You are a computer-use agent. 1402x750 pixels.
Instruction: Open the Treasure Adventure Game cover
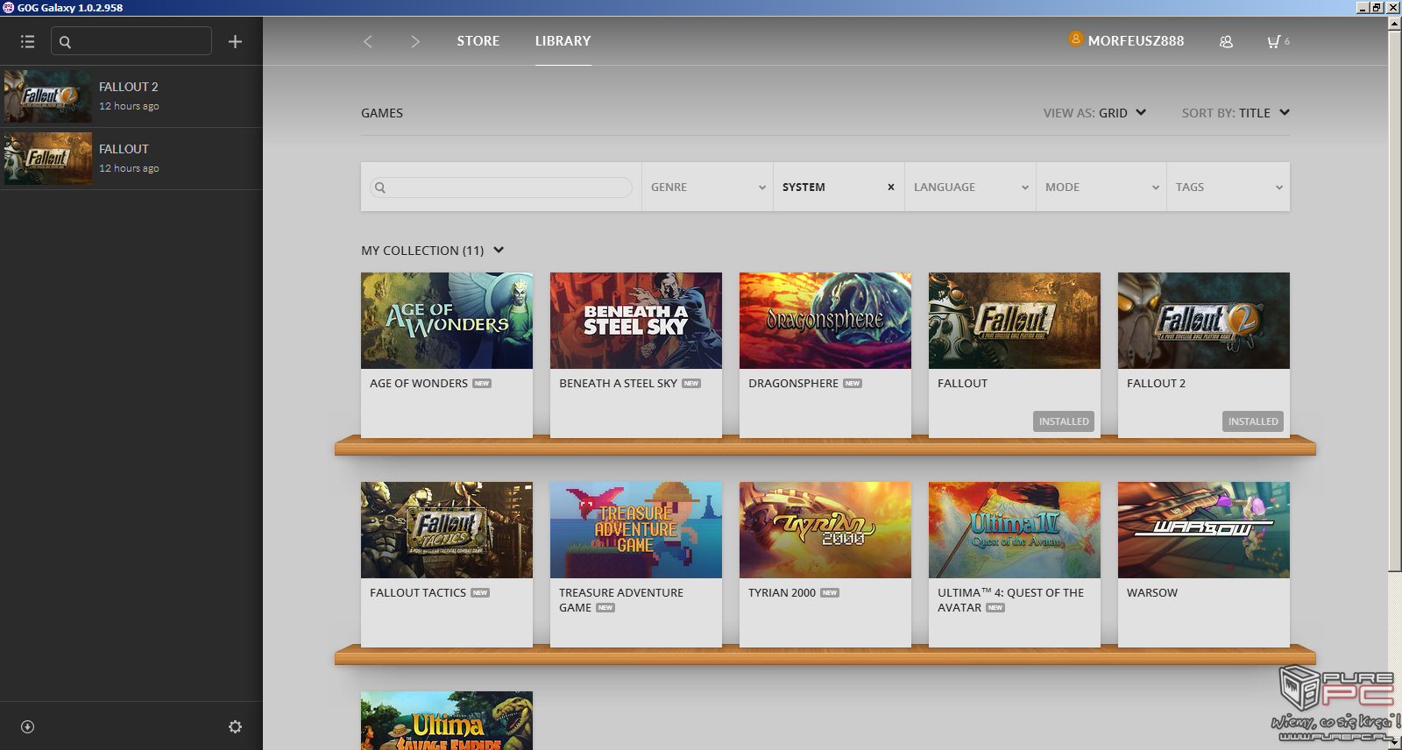[636, 530]
